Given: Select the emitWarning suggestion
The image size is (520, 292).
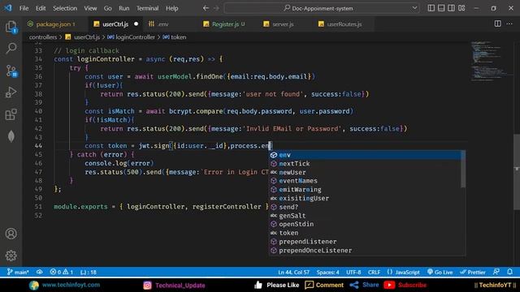Looking at the screenshot, I should pos(365,189).
